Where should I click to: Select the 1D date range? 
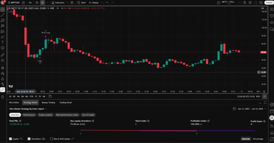tap(10, 96)
